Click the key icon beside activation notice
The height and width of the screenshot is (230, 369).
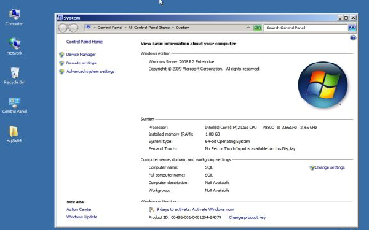(151, 209)
